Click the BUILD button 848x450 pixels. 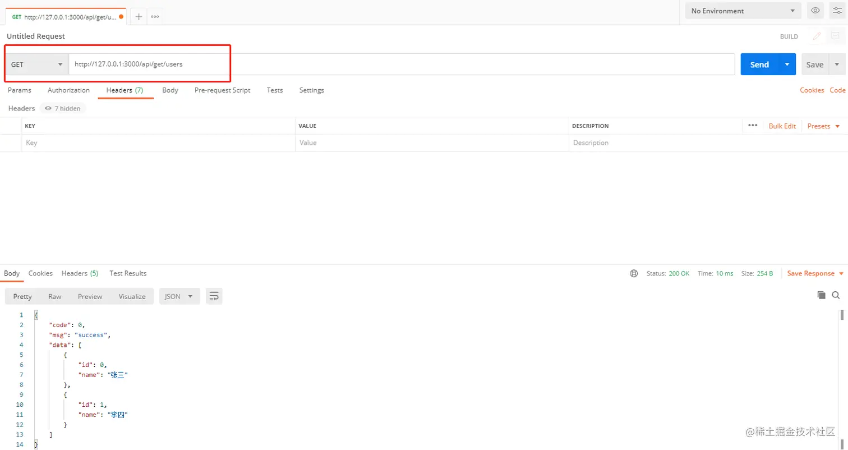(789, 36)
